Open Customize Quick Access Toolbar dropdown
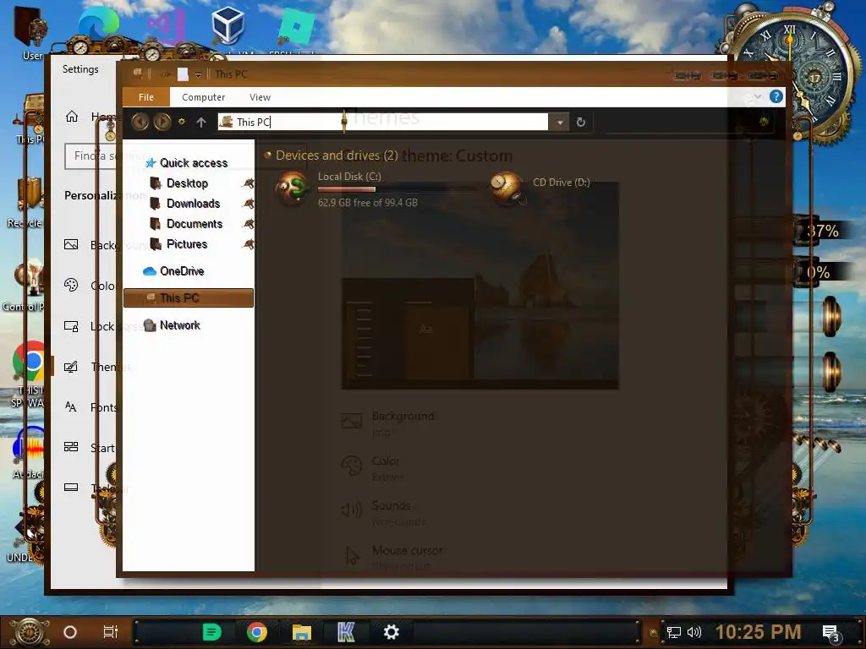The image size is (866, 649). (x=198, y=74)
